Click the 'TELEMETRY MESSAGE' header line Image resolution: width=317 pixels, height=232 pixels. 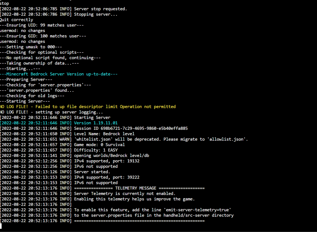coord(102,188)
